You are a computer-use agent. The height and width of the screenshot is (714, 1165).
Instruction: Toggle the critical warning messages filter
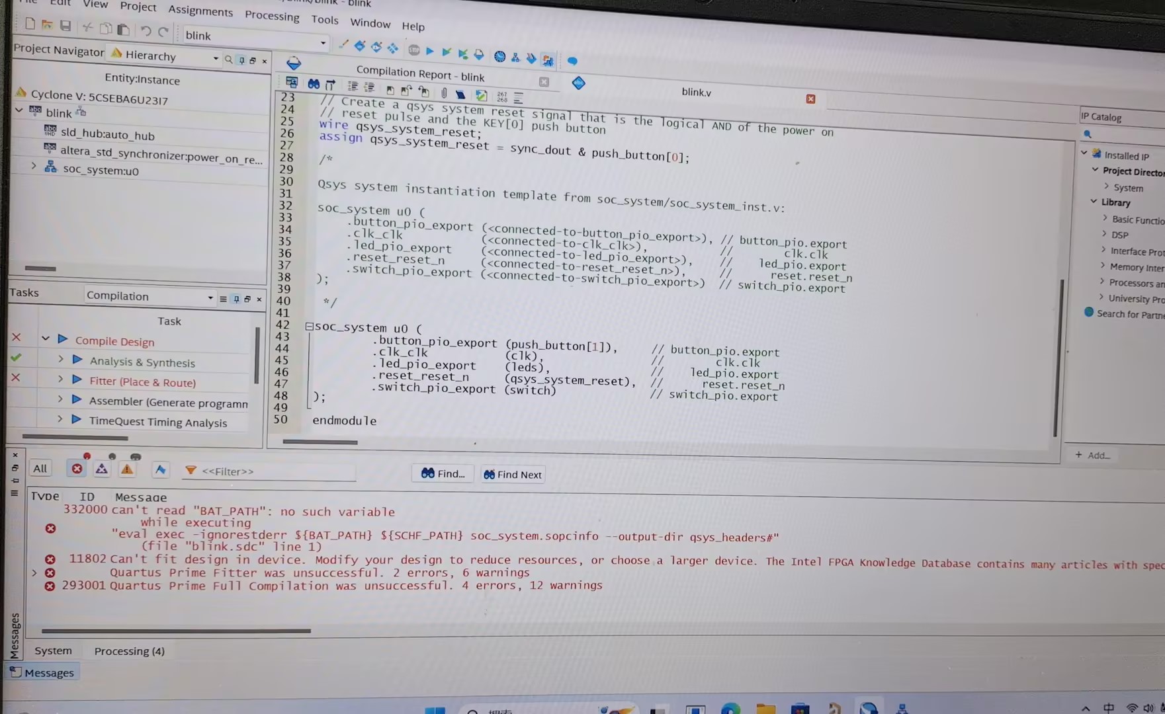[x=101, y=469]
